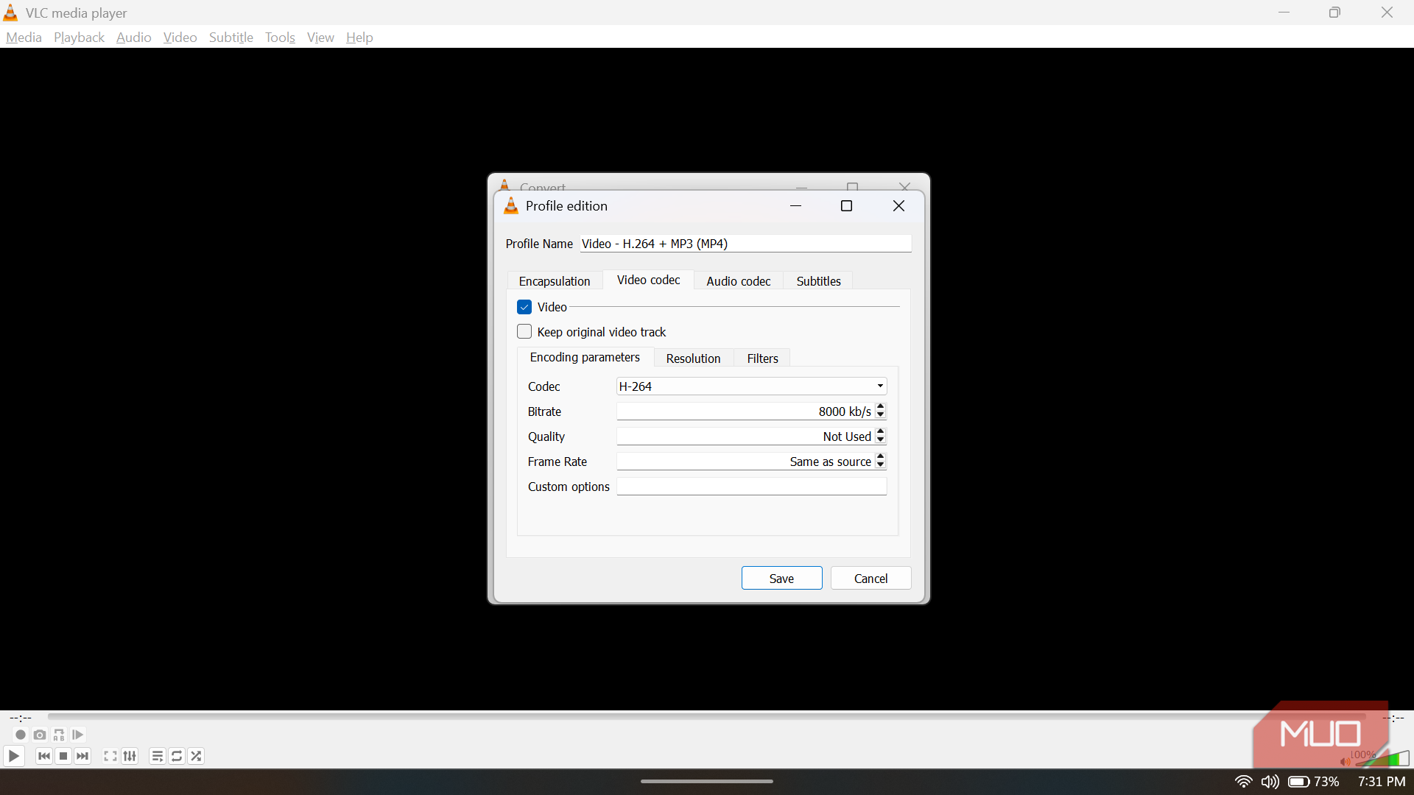This screenshot has height=795, width=1414.
Task: Toggle shuffle/random playback icon
Action: pyautogui.click(x=196, y=756)
